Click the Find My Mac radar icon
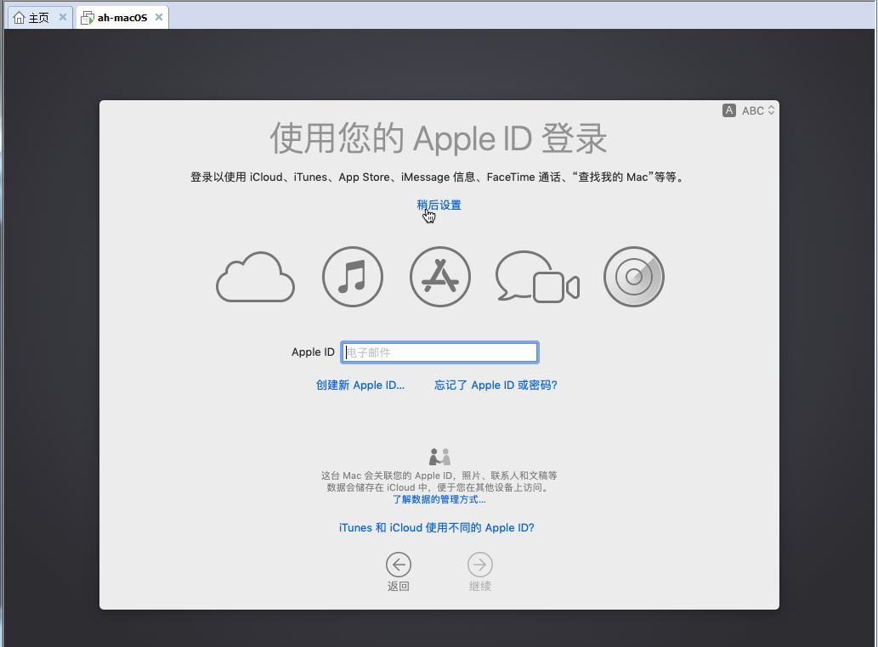Image resolution: width=878 pixels, height=647 pixels. click(x=634, y=278)
